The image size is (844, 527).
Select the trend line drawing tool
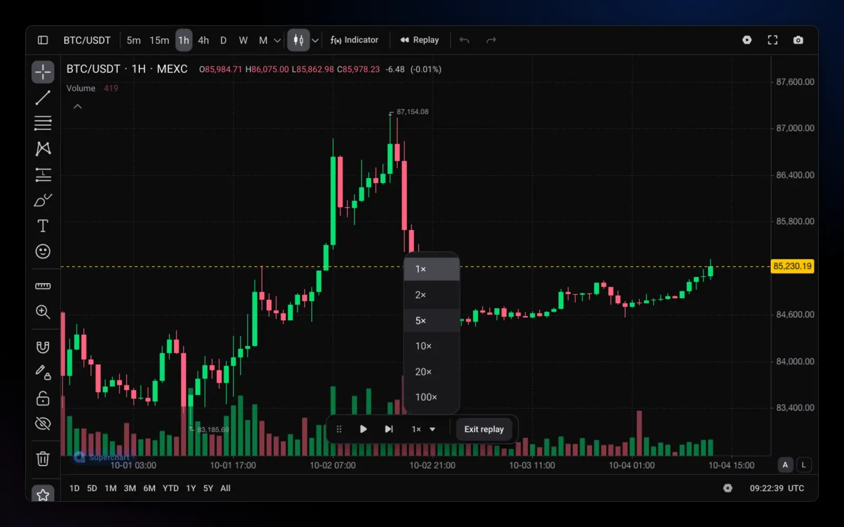pyautogui.click(x=43, y=97)
